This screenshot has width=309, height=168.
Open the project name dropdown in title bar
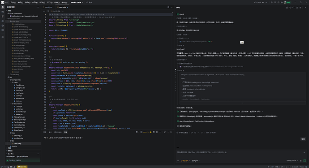click(x=77, y=2)
